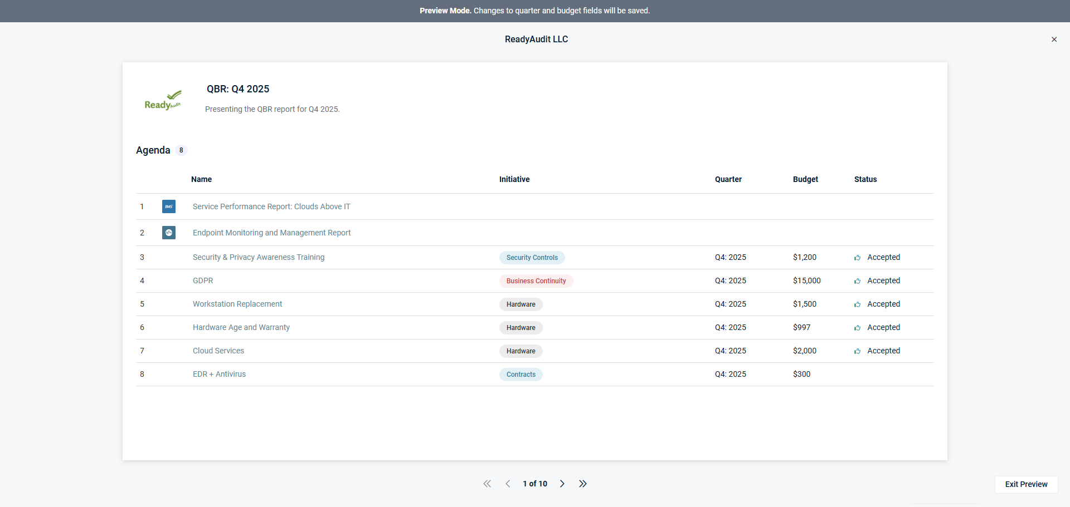The width and height of the screenshot is (1070, 507).
Task: Edit the Q4: 2025 quarter for EDR + Antivirus
Action: tap(730, 374)
